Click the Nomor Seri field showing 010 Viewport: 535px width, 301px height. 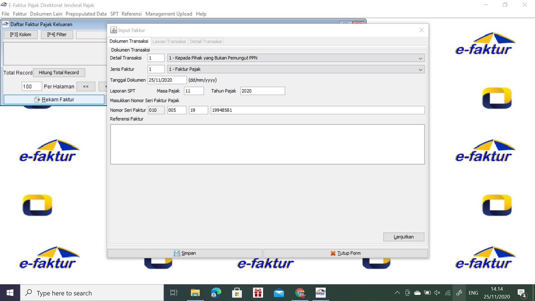[x=156, y=110]
